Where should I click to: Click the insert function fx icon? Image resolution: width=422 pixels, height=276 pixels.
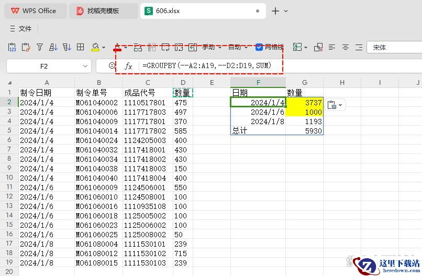(x=128, y=66)
